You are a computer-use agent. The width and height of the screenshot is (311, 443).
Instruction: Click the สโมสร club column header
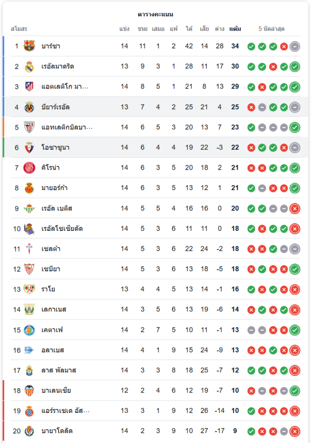click(19, 29)
